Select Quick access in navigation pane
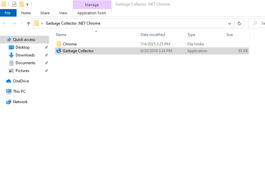The height and width of the screenshot is (193, 265). [x=24, y=40]
